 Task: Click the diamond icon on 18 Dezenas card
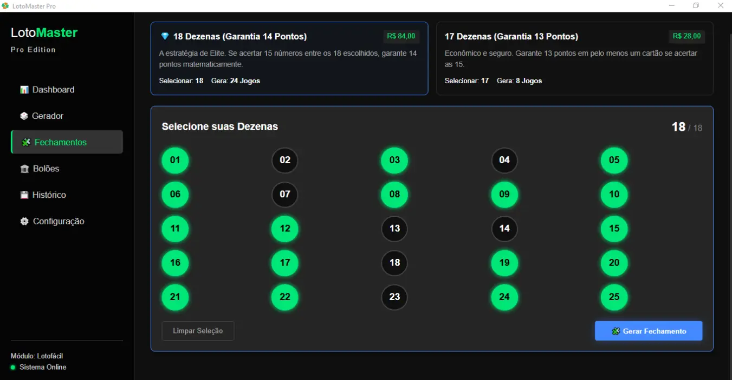[165, 36]
